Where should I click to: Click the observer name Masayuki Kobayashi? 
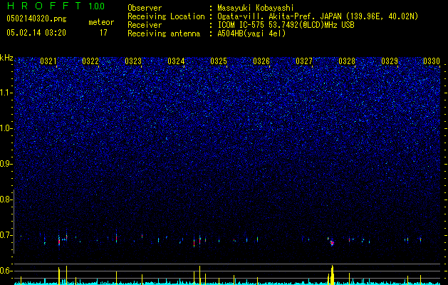(x=255, y=8)
